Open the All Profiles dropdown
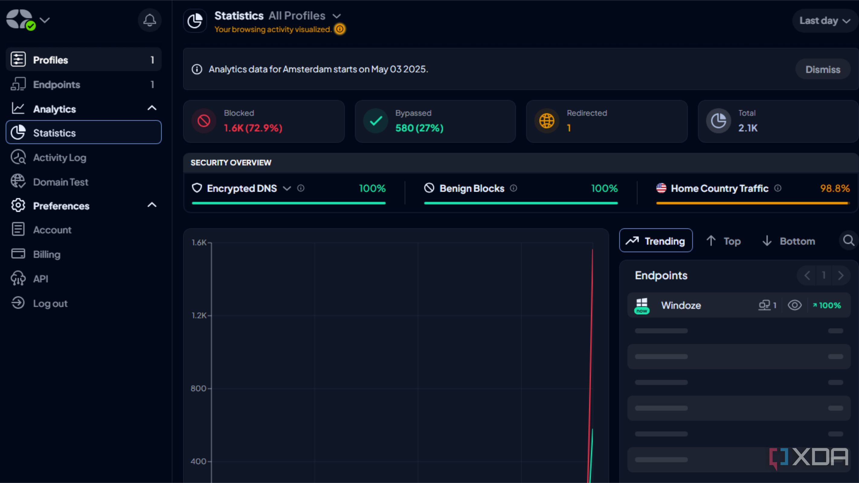859x483 pixels. [304, 16]
